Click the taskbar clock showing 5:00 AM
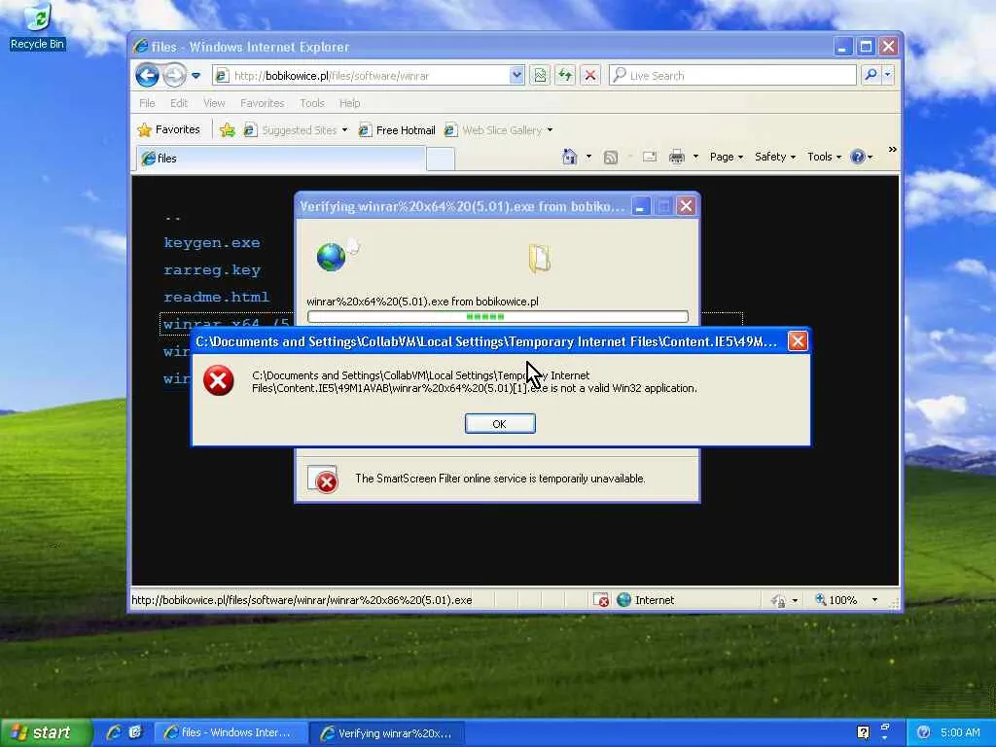Image resolution: width=996 pixels, height=747 pixels. click(960, 732)
